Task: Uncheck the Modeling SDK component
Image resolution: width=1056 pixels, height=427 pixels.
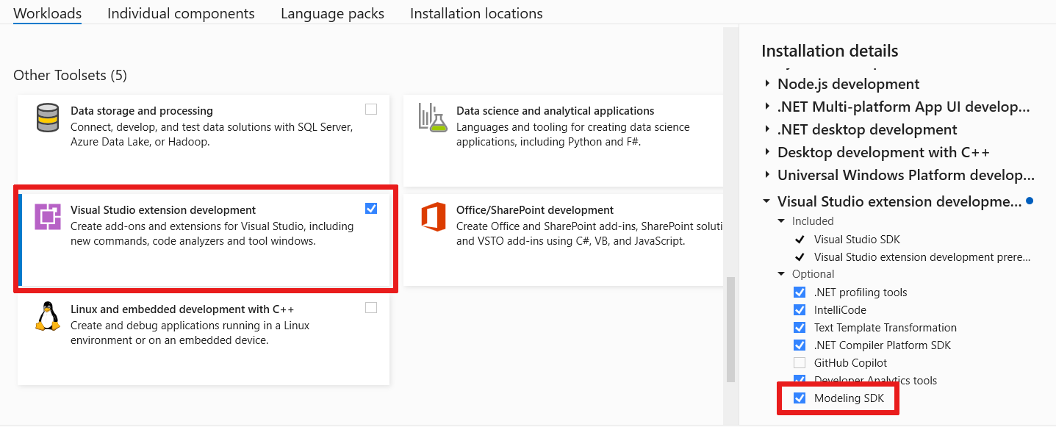Action: [x=799, y=398]
